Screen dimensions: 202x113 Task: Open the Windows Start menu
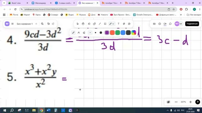click(x=5, y=110)
